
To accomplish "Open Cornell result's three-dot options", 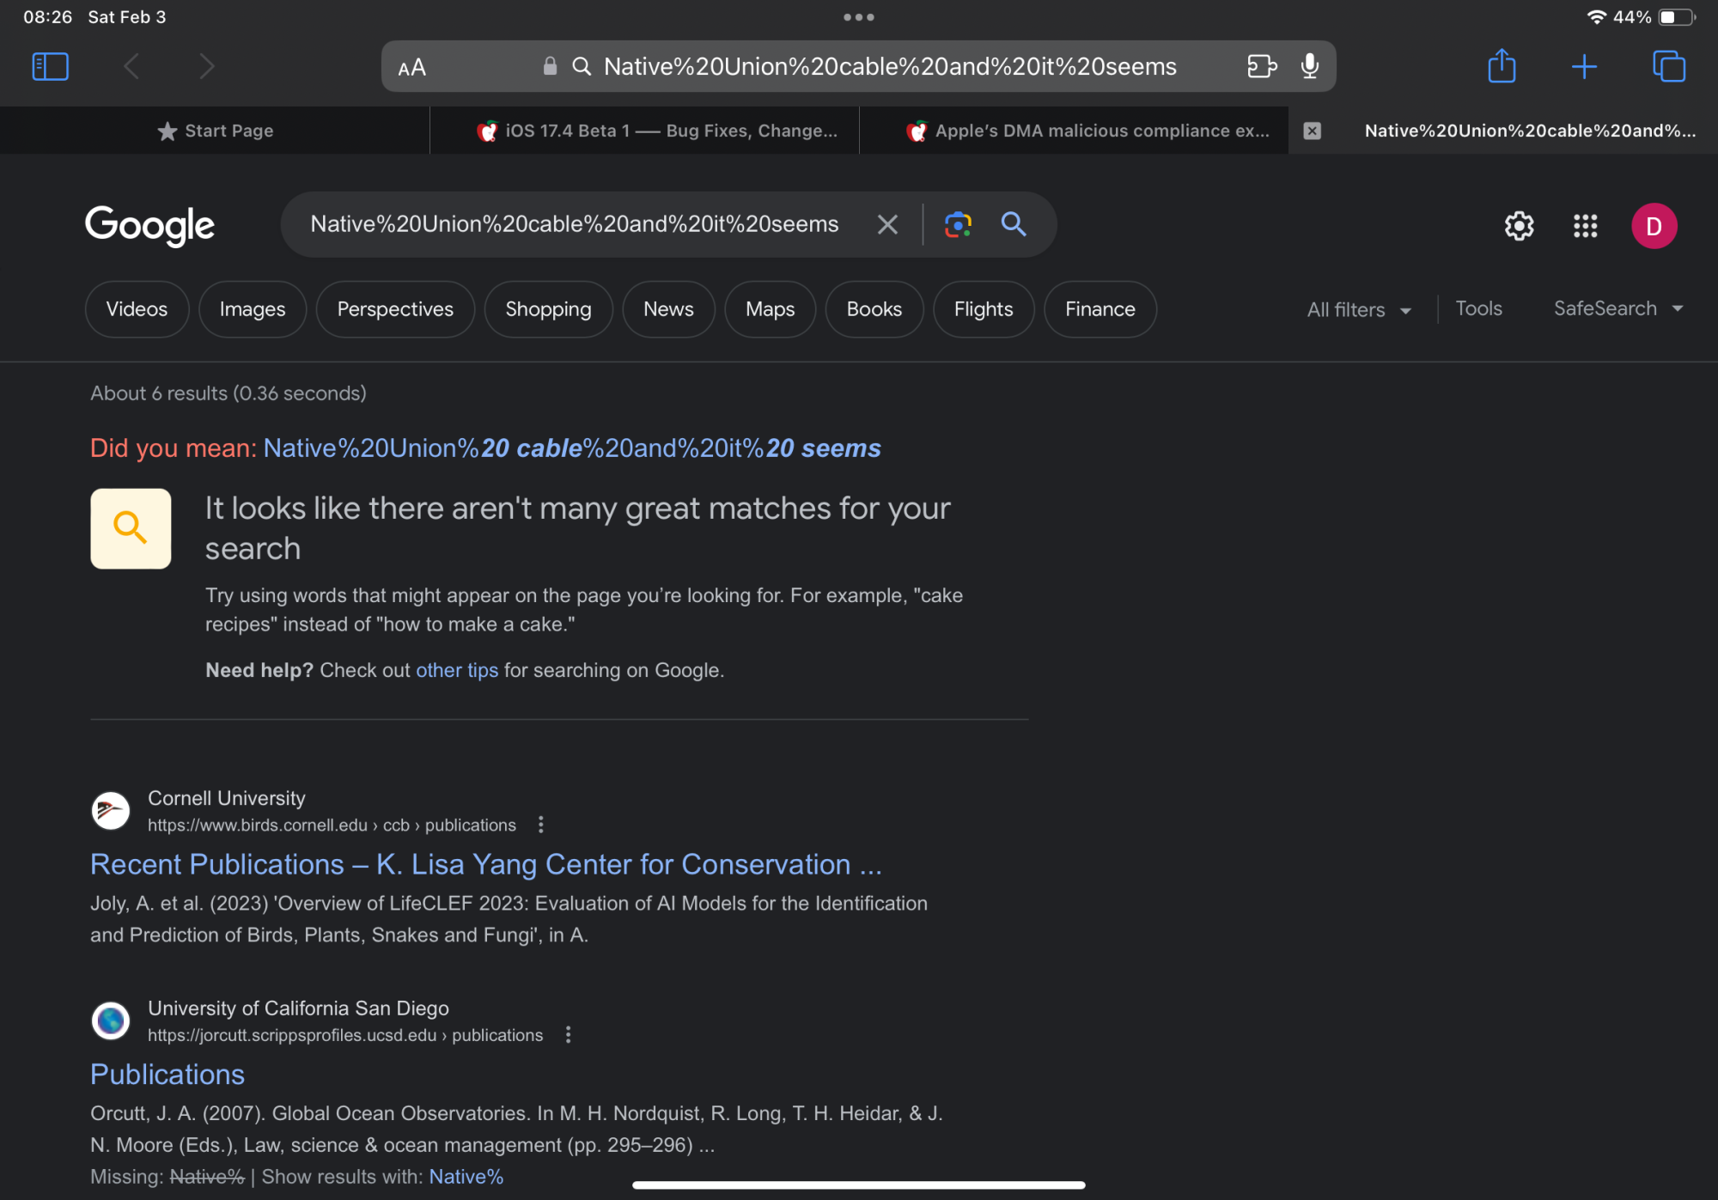I will pos(540,825).
